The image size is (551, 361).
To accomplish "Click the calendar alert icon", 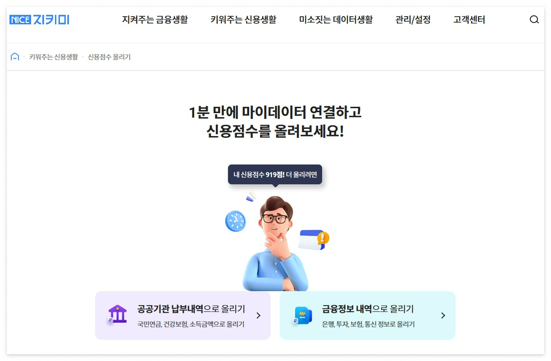I will (x=314, y=240).
